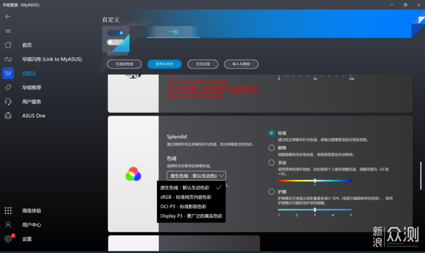Select the 自定义 sliders icon in the sidebar
Image resolution: width=425 pixels, height=253 pixels.
[8, 73]
